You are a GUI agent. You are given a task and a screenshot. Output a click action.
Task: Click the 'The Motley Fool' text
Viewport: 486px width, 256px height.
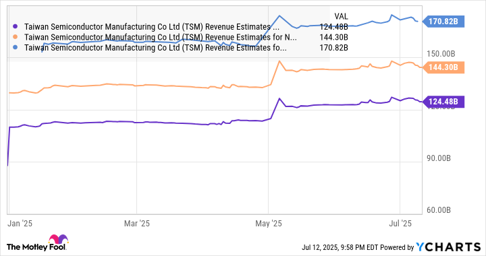(x=36, y=247)
